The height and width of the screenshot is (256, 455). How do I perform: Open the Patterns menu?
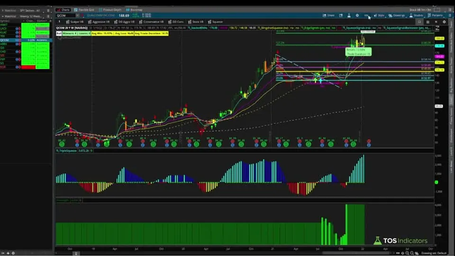(435, 15)
